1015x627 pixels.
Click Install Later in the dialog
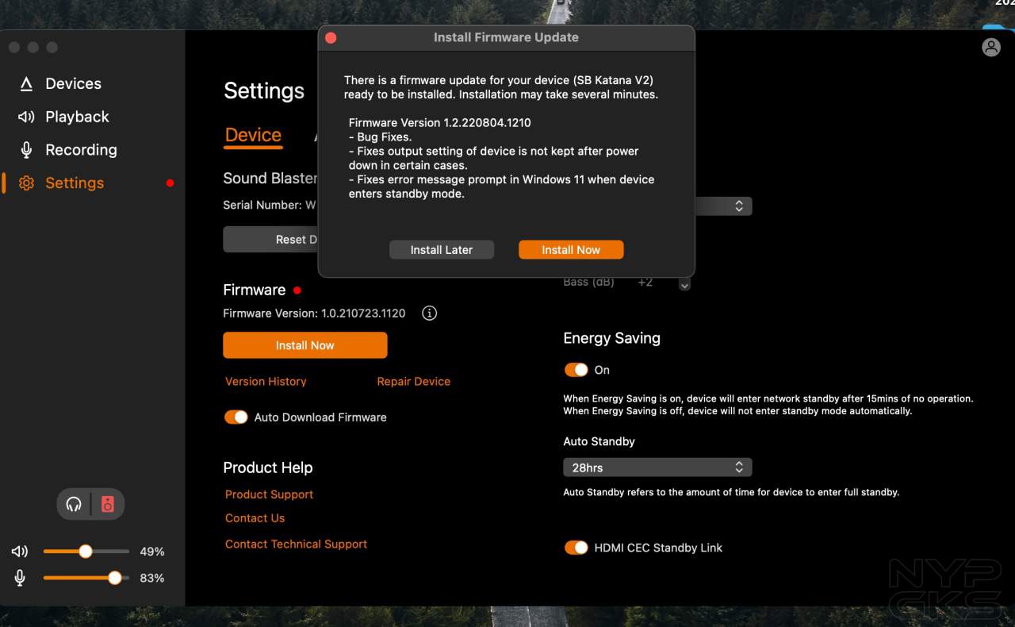click(442, 249)
